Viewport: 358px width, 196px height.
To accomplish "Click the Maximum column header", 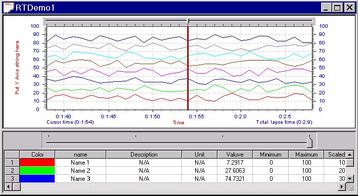I will click(306, 155).
